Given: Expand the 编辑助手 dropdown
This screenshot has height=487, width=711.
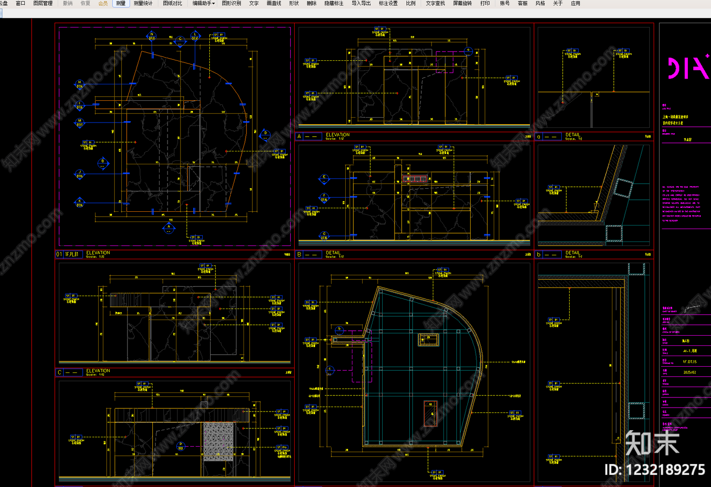Looking at the screenshot, I should tap(204, 3).
